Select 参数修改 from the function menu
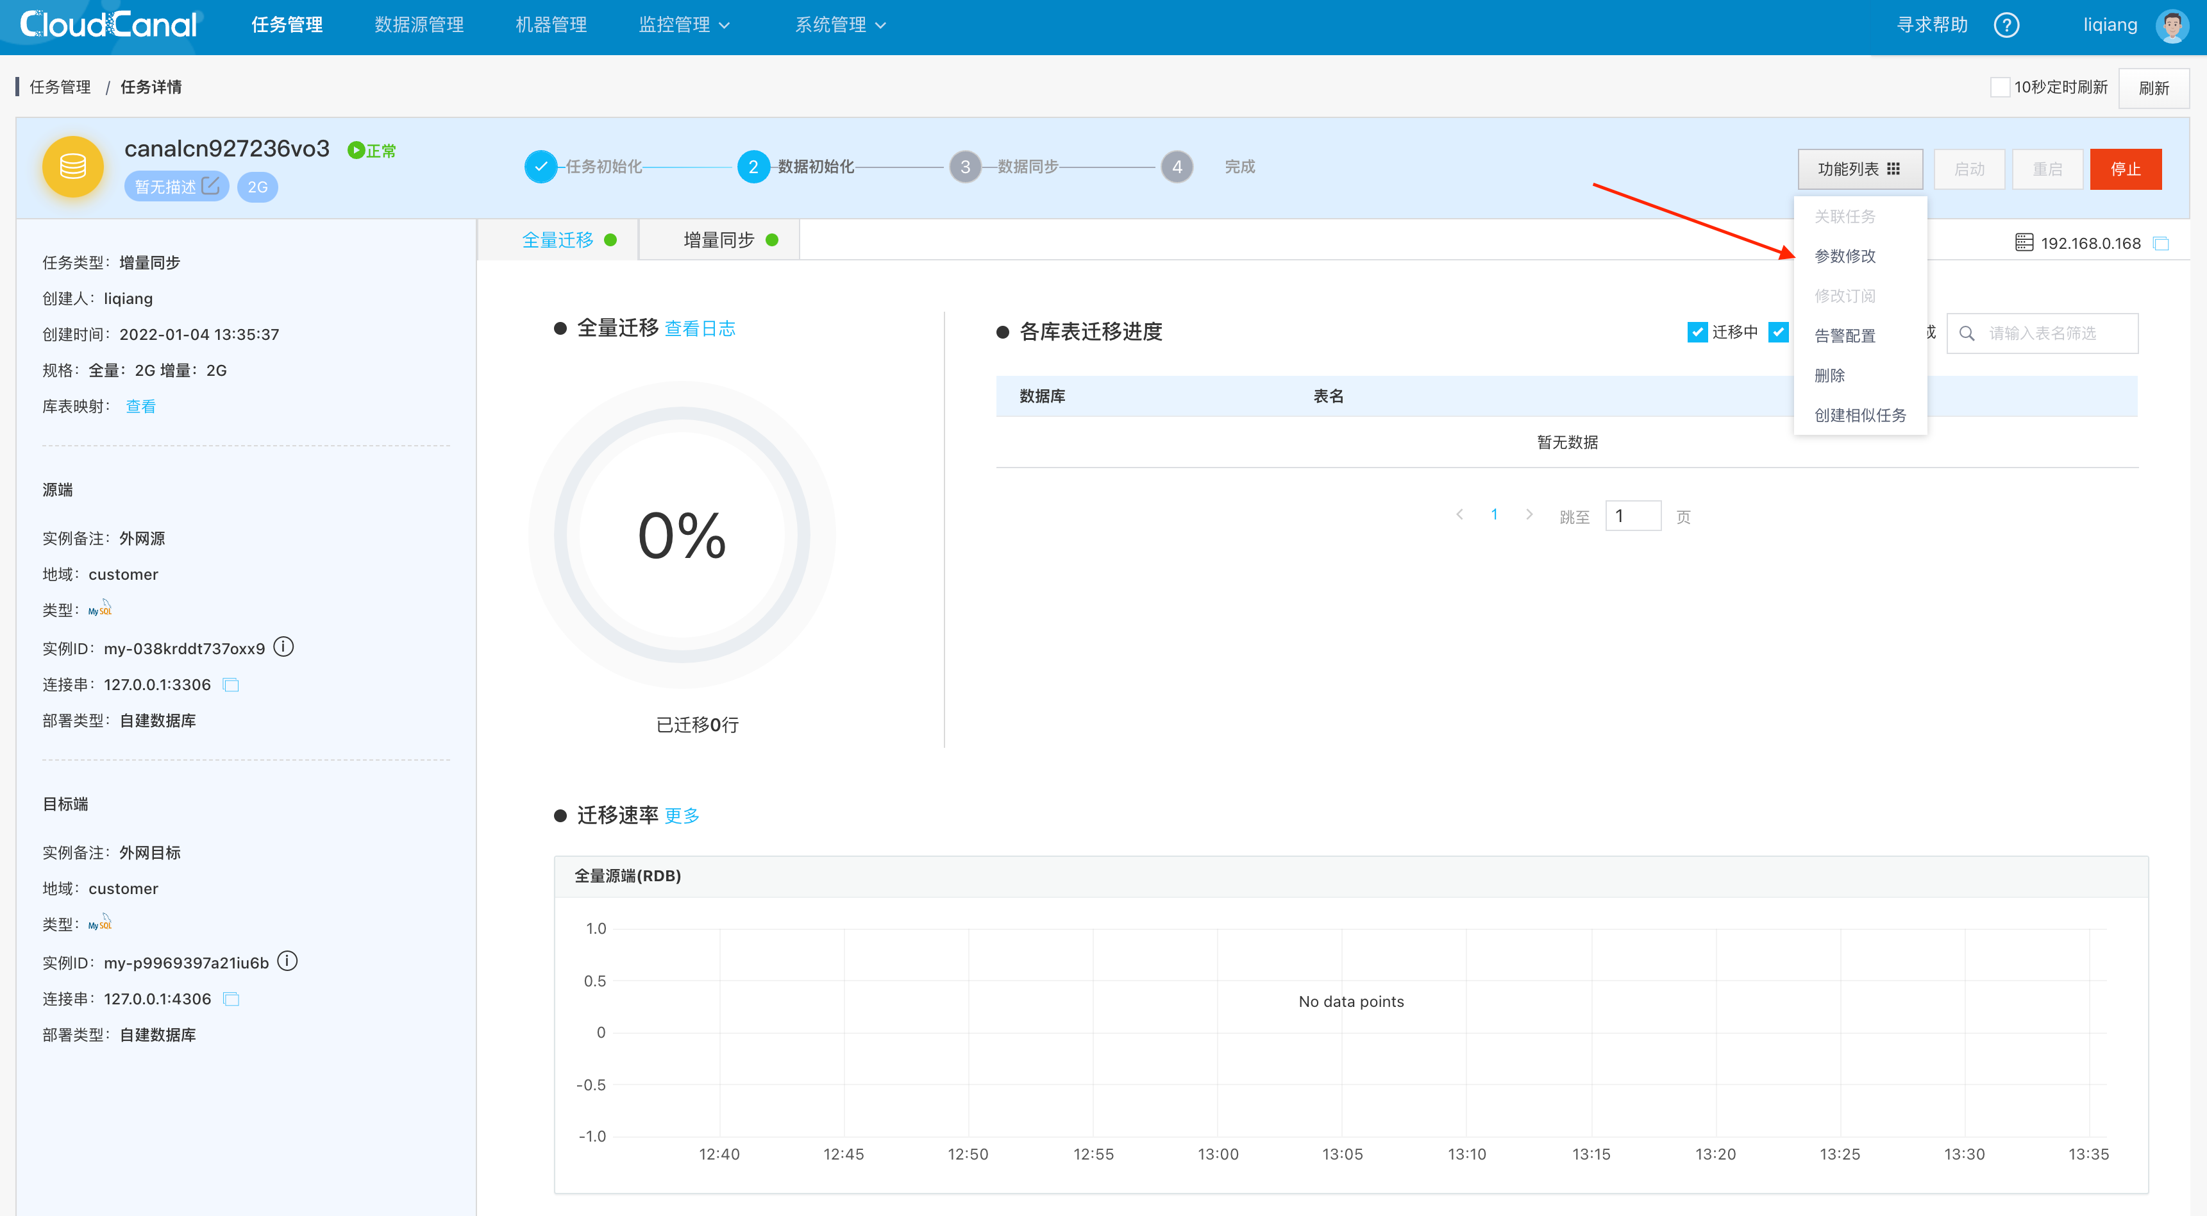This screenshot has width=2207, height=1216. 1861,255
